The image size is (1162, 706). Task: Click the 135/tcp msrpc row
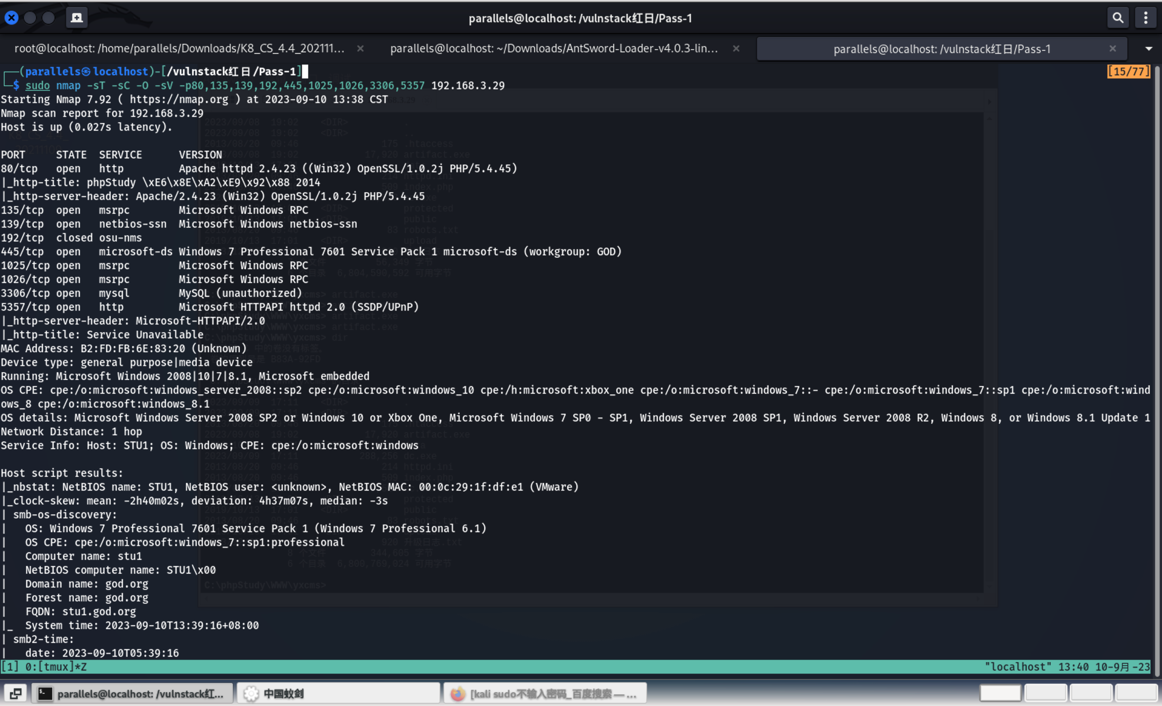tap(154, 210)
